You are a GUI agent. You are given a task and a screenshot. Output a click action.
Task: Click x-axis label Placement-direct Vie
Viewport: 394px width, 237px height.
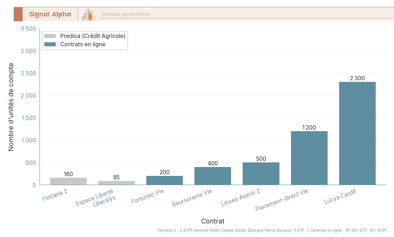pos(282,200)
